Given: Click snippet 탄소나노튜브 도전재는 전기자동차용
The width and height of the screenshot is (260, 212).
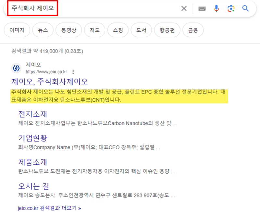Looking at the screenshot, I should [97, 171].
